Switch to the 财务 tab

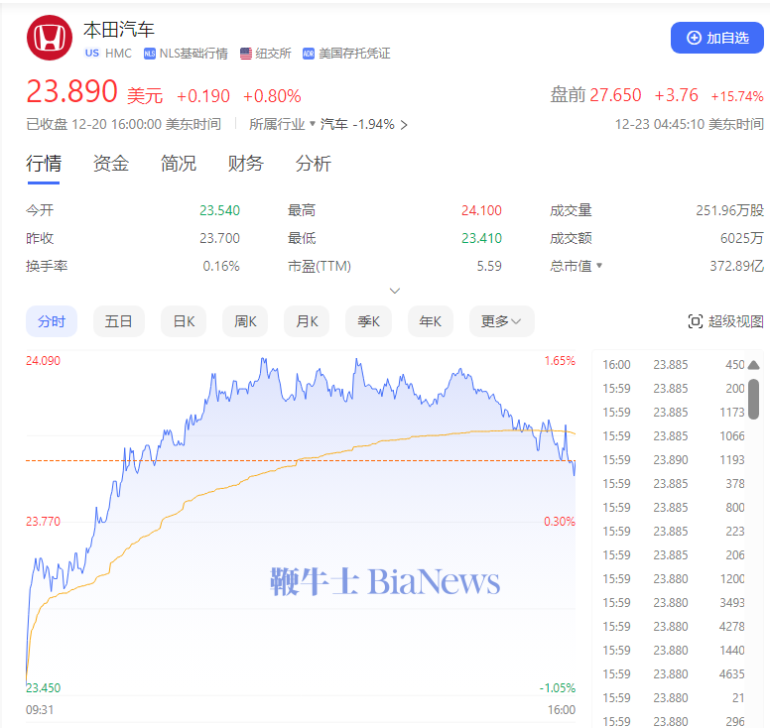point(245,164)
